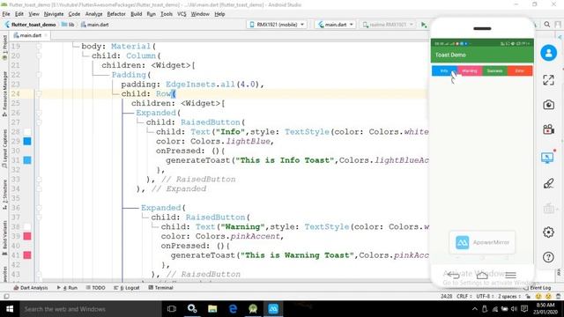Click the Windows Start button
The height and width of the screenshot is (317, 564).
pyautogui.click(x=10, y=309)
